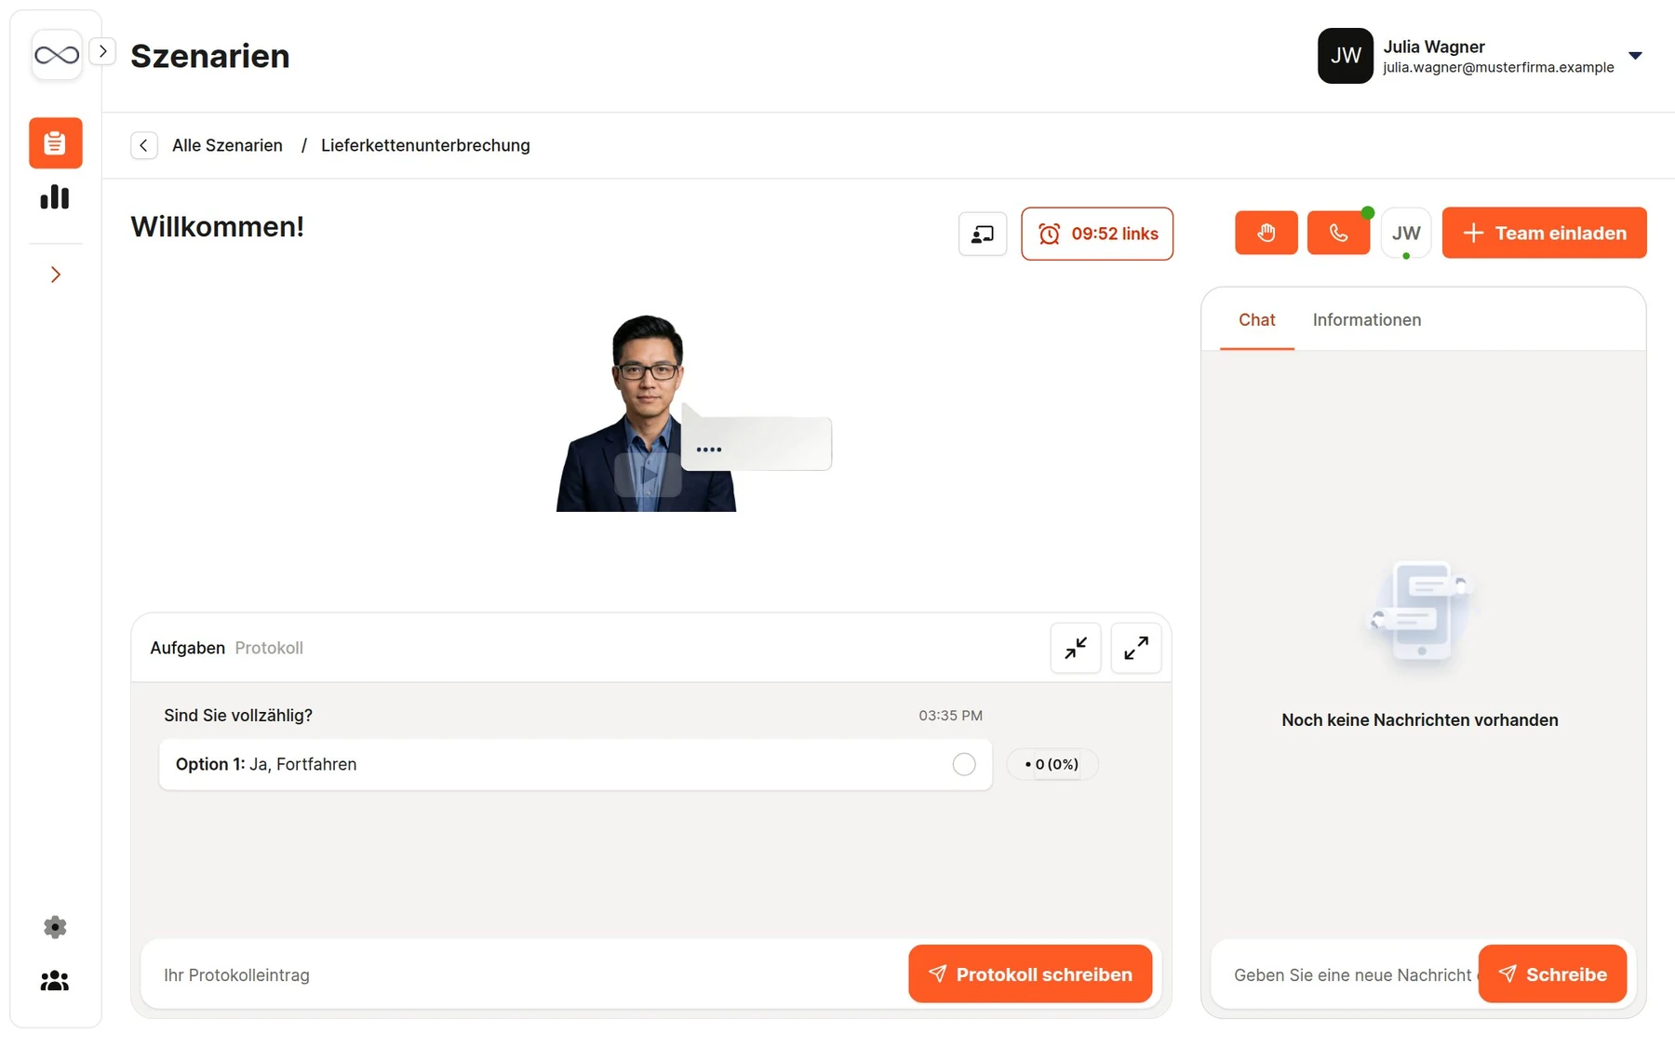Open Alle Szenarien breadcrumb link
This screenshot has width=1675, height=1047.
(x=227, y=145)
